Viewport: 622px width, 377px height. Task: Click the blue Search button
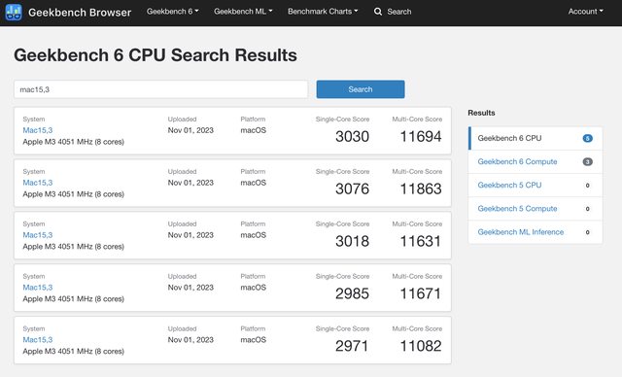(361, 89)
